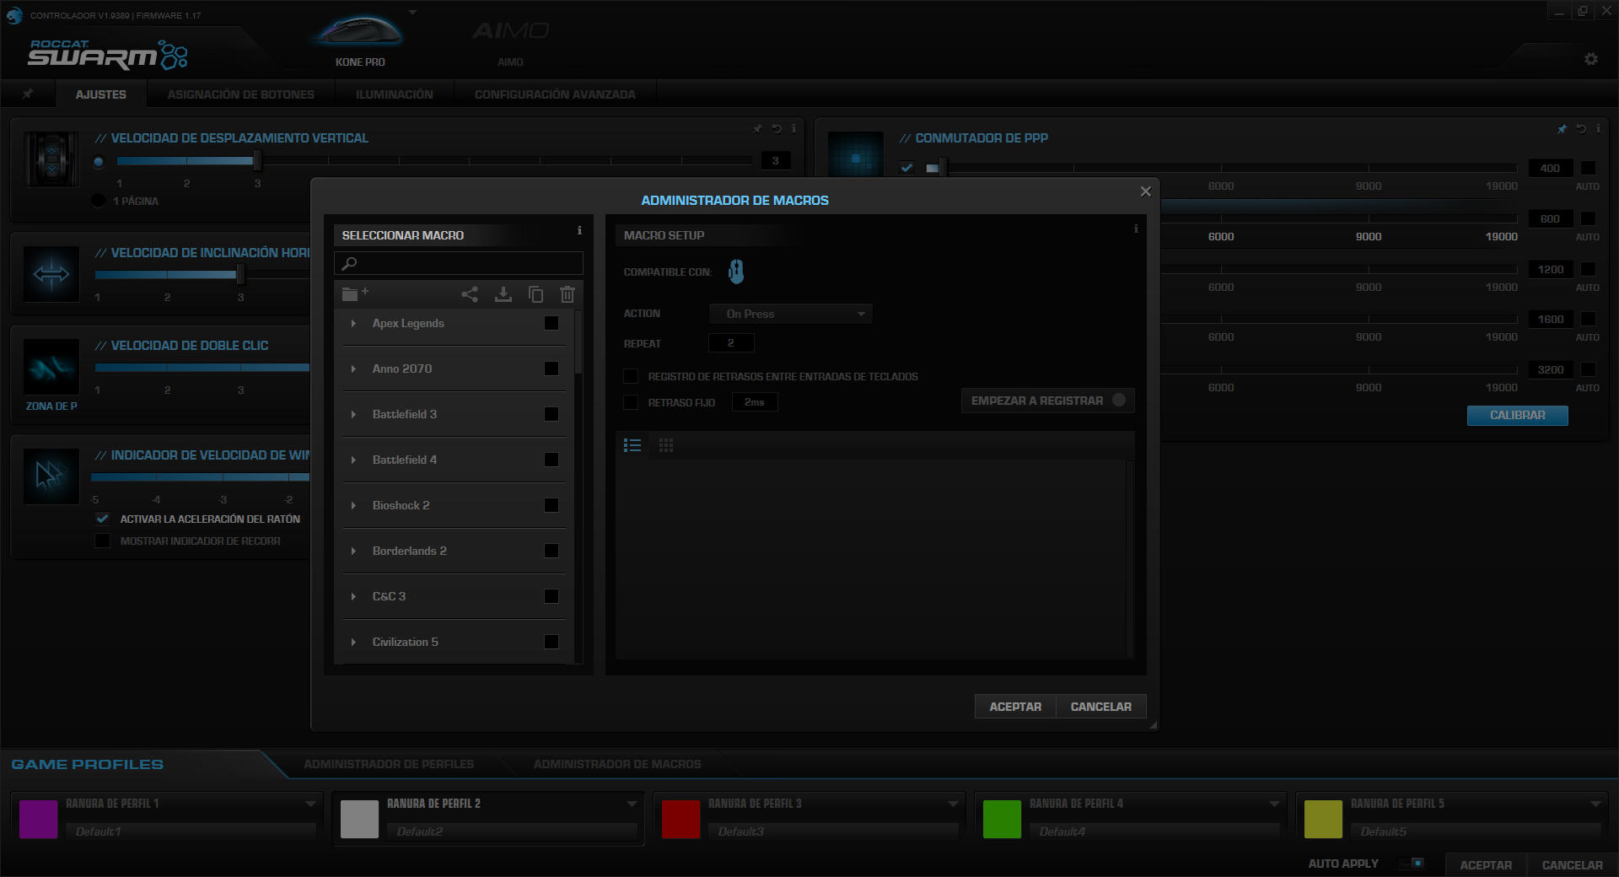Switch to Configuración Avanzada tab

555,94
